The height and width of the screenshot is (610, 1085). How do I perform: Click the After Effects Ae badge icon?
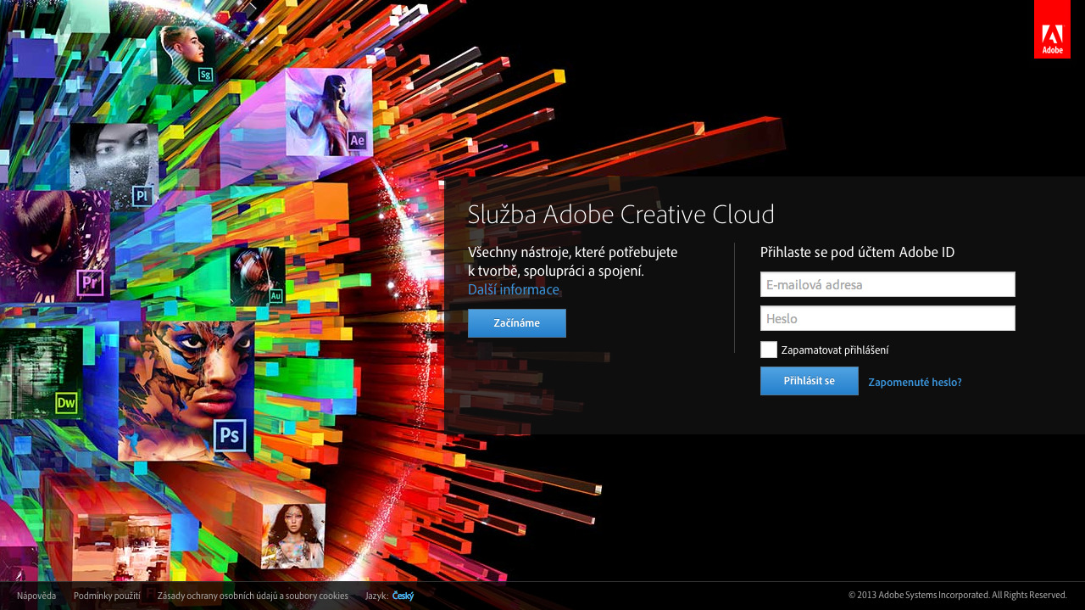point(357,140)
